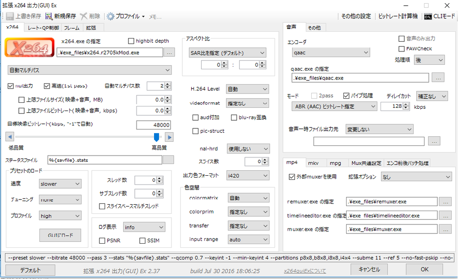Viewport: 458px width, 279px height.
Task: Enable the highbit depth checkbox
Action: click(x=132, y=41)
